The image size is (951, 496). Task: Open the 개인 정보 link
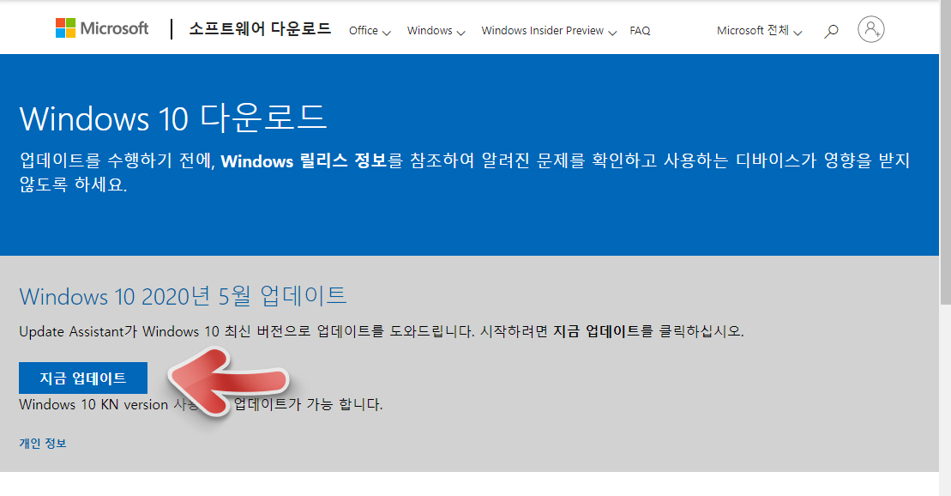(x=43, y=443)
